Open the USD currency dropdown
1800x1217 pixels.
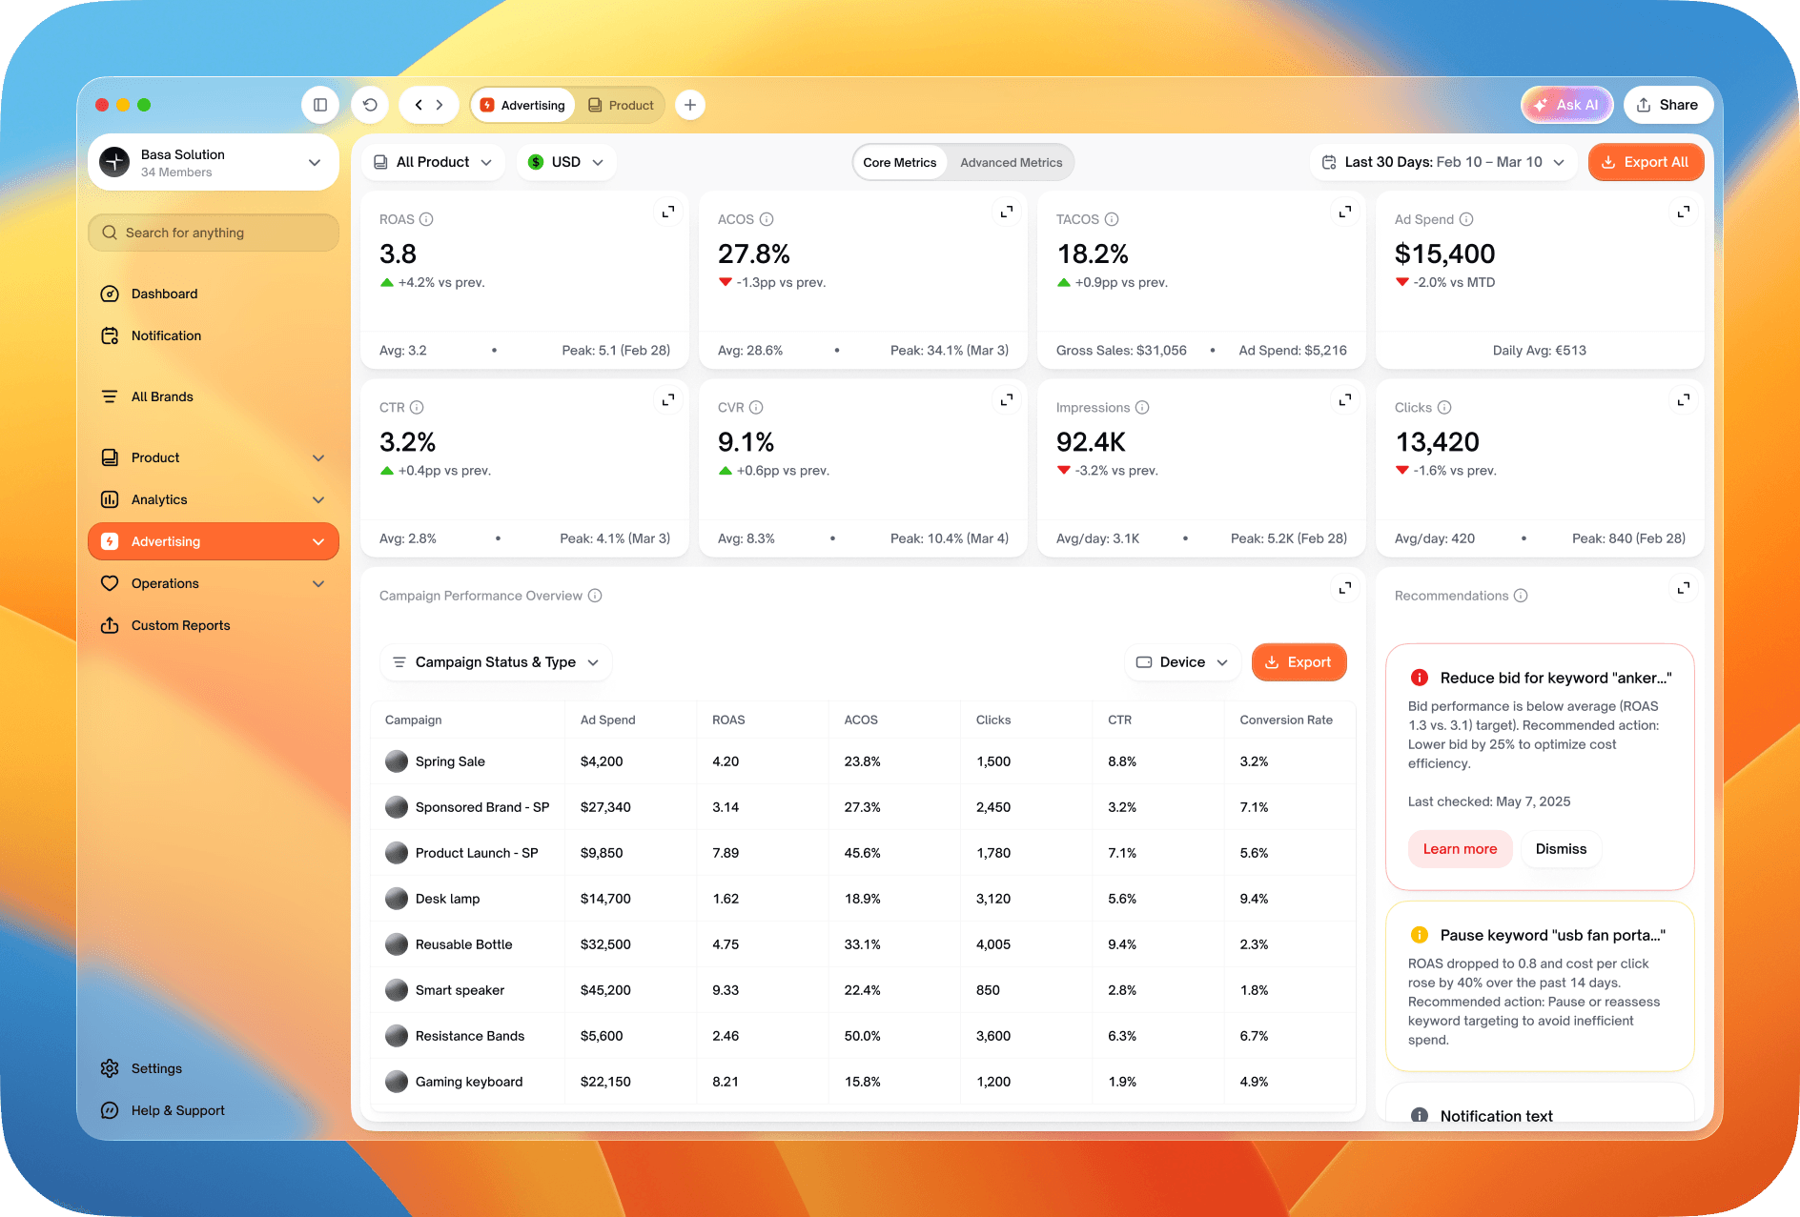tap(566, 162)
